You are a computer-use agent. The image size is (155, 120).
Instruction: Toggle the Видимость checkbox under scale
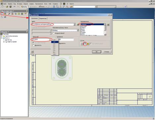coord(33,45)
